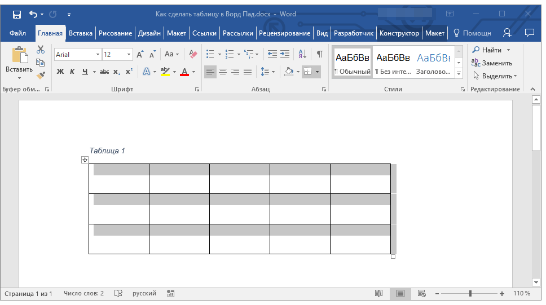Justify the paragraph text
Screen dimensions: 546x305
coord(248,72)
